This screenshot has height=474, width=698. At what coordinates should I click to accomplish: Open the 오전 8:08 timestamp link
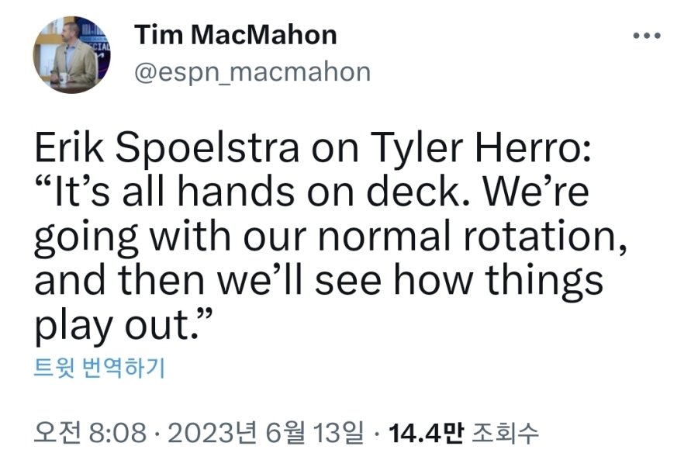point(90,432)
